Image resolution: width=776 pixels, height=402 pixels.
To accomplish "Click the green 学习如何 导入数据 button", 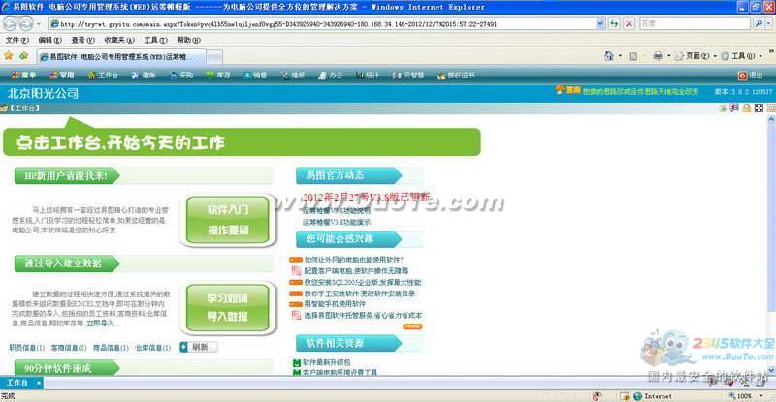I will pos(228,307).
